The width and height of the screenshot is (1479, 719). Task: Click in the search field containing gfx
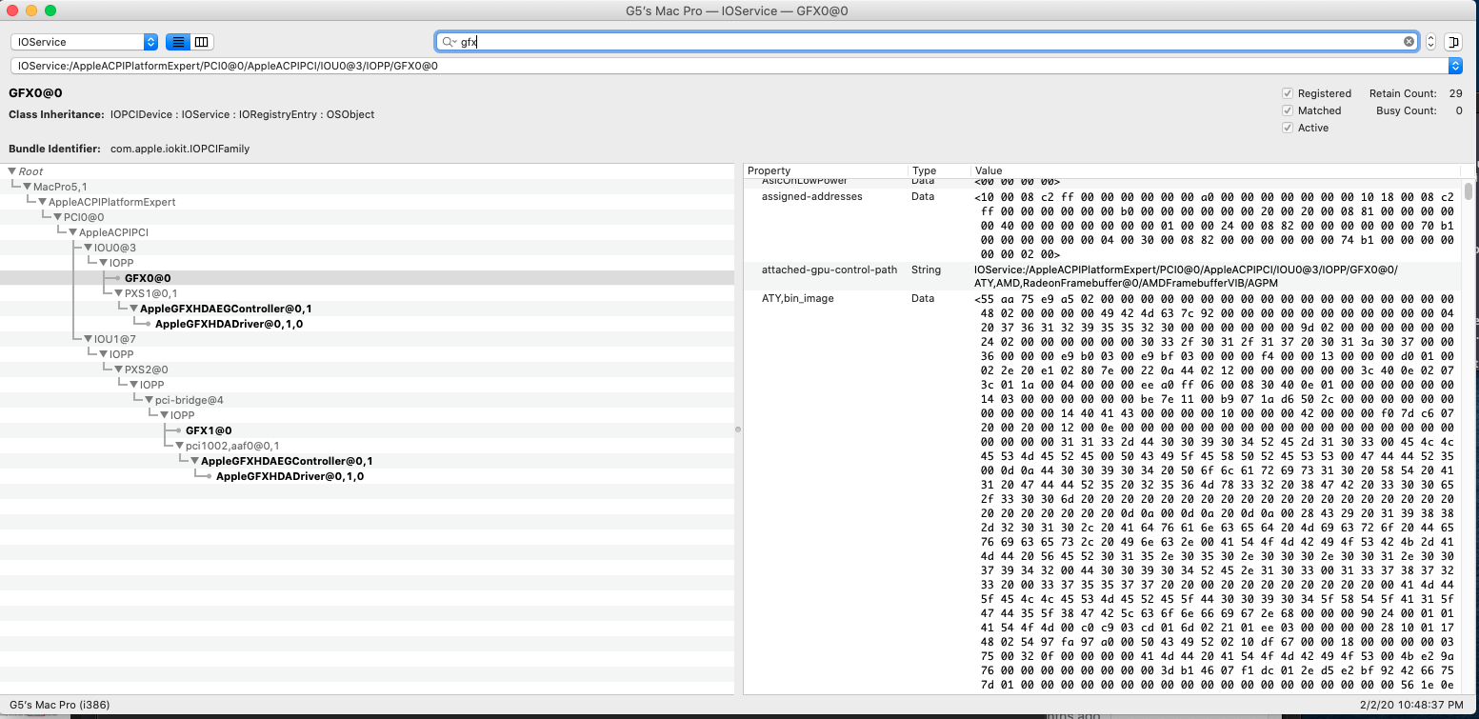[929, 42]
